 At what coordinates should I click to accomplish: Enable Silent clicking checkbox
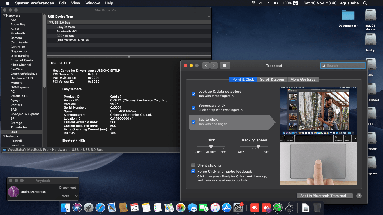click(x=193, y=165)
